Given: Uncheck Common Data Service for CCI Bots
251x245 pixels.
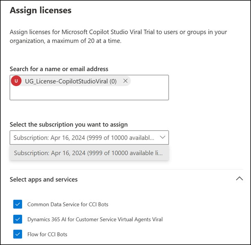Looking at the screenshot, I should coord(18,204).
